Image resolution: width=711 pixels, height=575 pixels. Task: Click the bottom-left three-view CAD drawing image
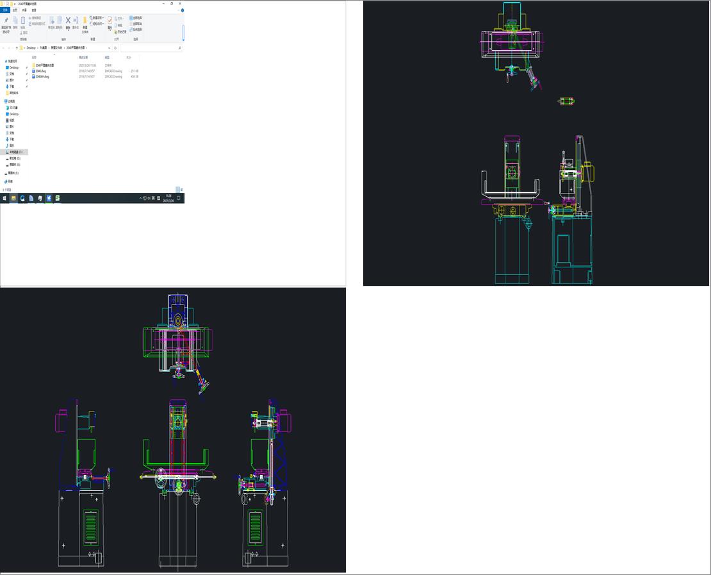173,430
